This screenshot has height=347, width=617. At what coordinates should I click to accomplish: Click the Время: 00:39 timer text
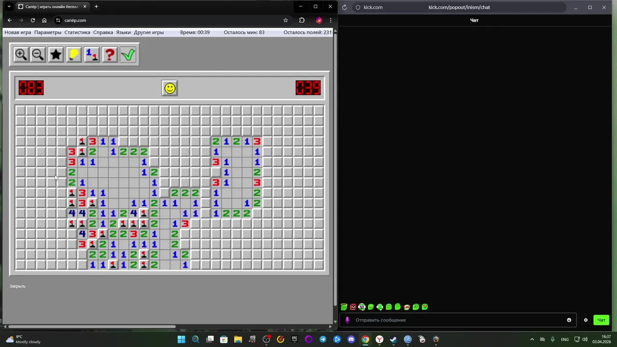[195, 32]
